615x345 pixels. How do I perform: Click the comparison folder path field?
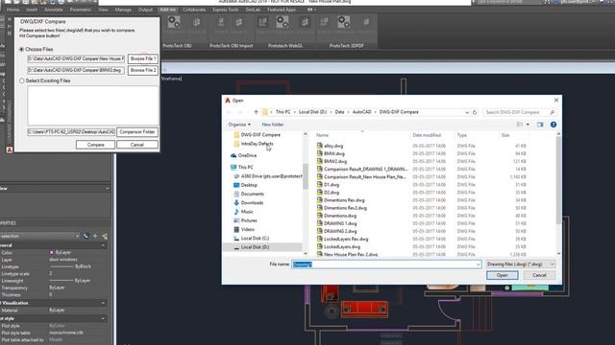[x=71, y=132]
